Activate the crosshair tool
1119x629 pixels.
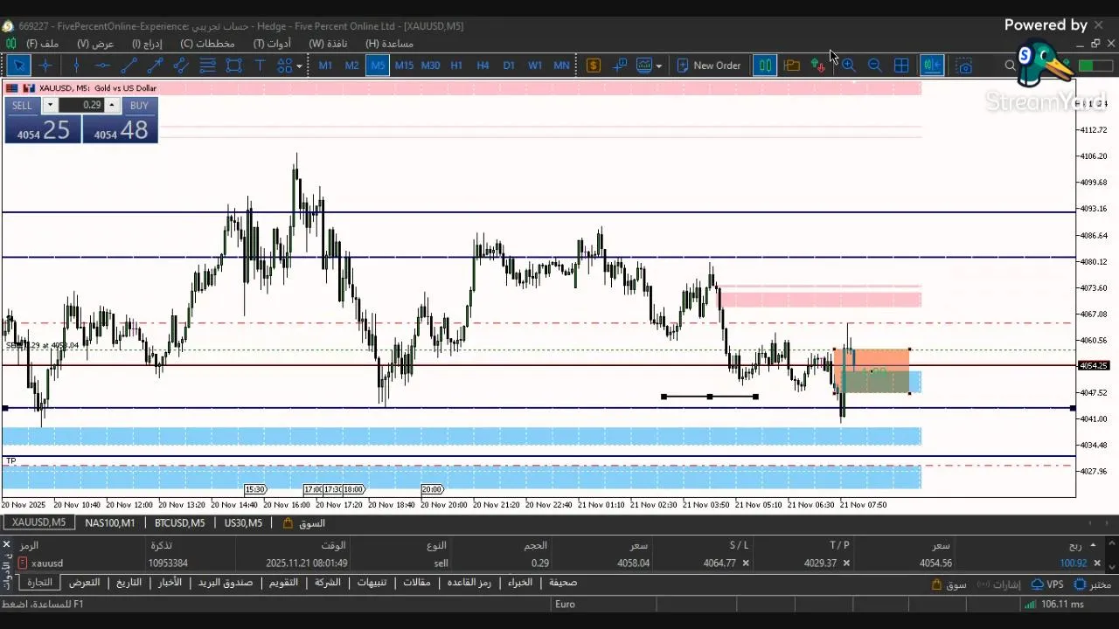(45, 66)
